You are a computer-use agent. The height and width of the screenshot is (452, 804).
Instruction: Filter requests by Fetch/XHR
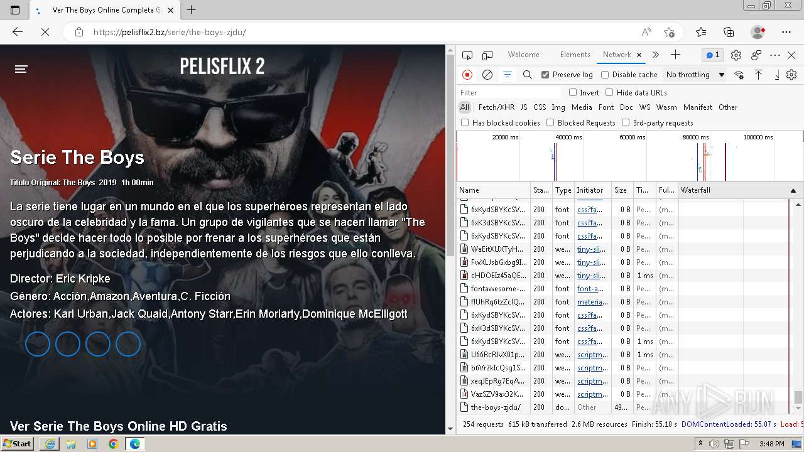coord(496,107)
